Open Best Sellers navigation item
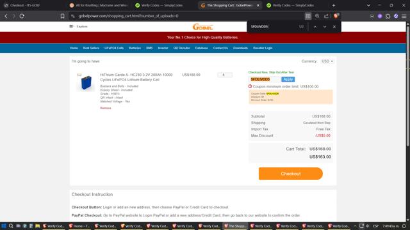410x230 pixels. [x=91, y=48]
